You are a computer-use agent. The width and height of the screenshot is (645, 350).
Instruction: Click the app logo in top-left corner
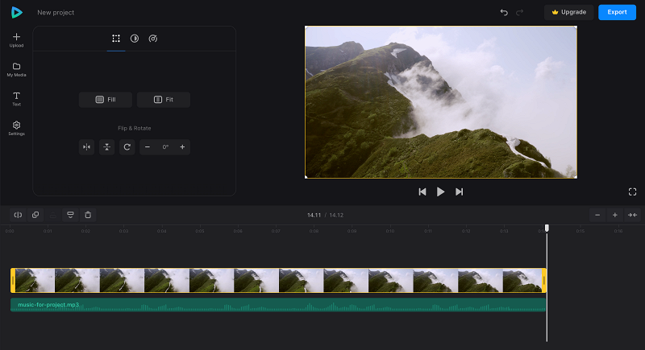pyautogui.click(x=16, y=12)
